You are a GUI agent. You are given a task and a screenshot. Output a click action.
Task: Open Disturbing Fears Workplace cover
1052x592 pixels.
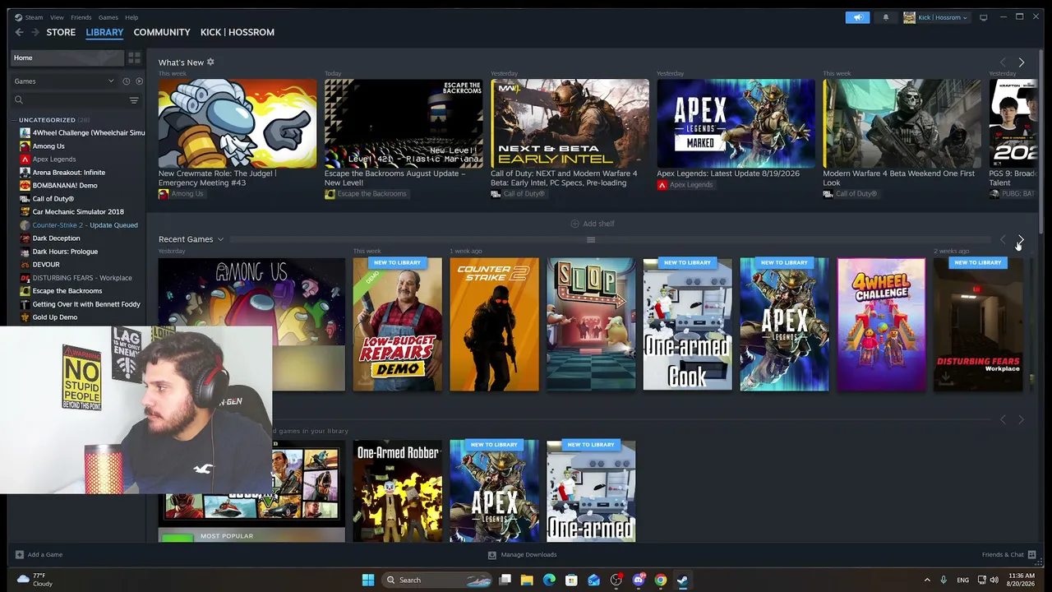point(978,324)
